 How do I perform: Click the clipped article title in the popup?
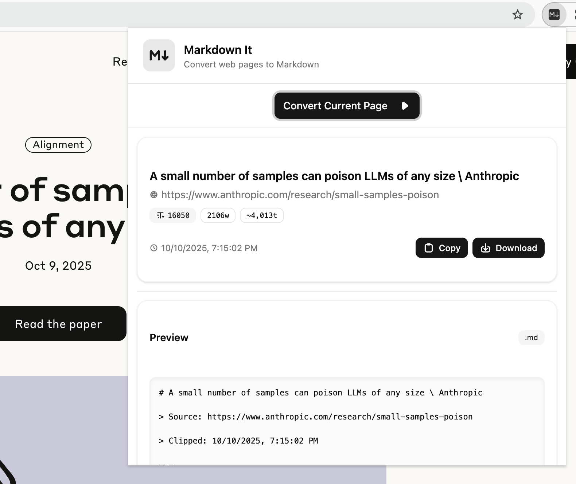(334, 176)
